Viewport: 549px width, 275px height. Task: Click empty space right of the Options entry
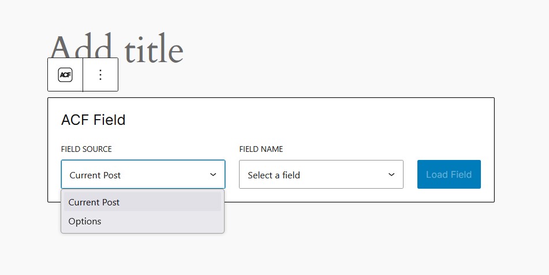point(161,221)
